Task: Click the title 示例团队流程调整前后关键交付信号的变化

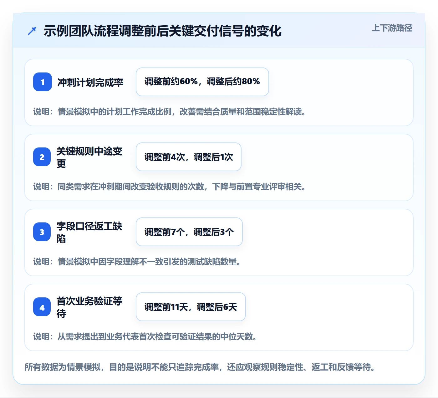Action: pos(163,31)
